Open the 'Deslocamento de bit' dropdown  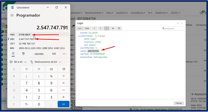46,62
